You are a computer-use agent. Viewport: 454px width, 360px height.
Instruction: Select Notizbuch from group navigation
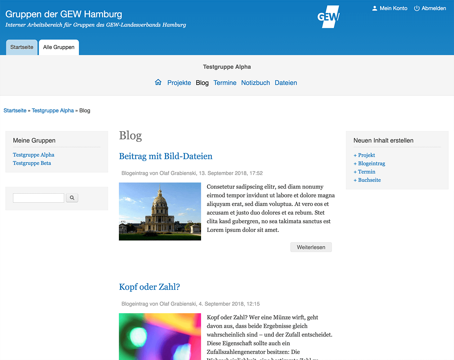pos(255,83)
